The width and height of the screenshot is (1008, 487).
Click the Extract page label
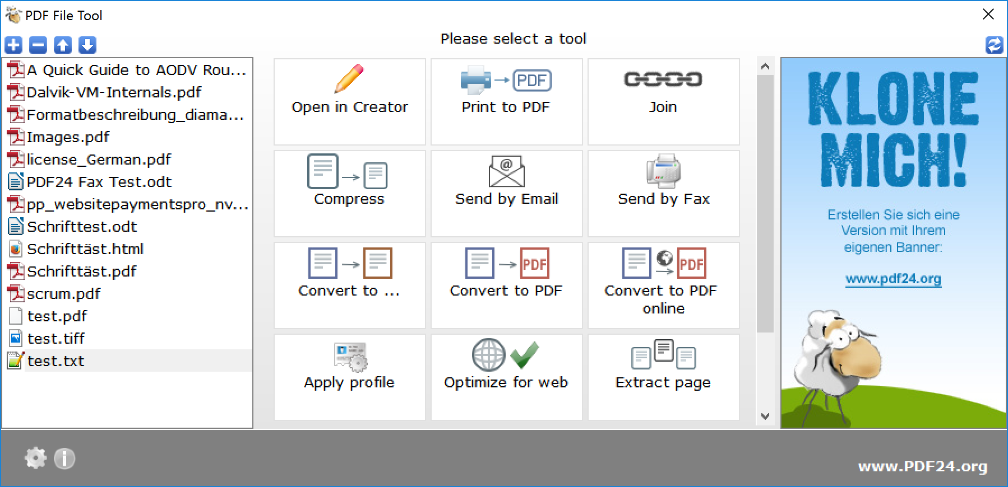click(663, 383)
